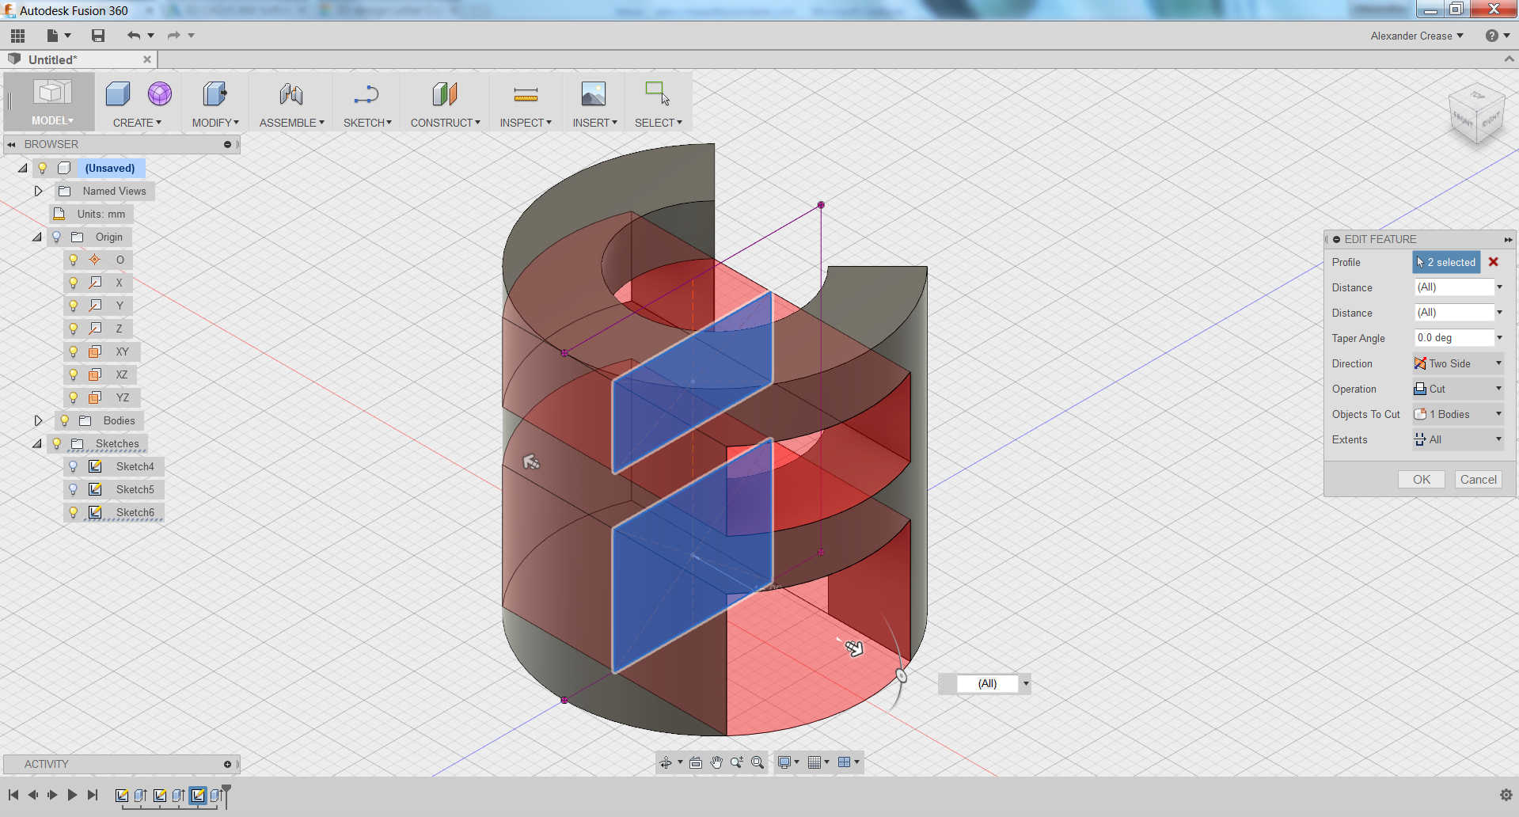
Task: Click the Taper Angle 0.0 deg field
Action: pos(1454,338)
